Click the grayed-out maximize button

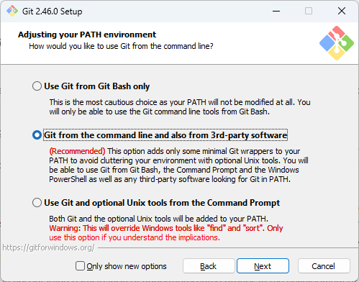click(x=309, y=11)
